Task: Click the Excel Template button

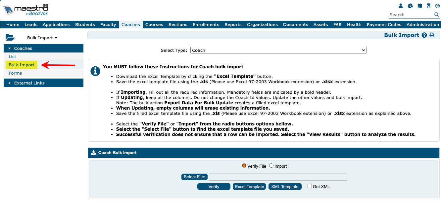Action: click(249, 186)
